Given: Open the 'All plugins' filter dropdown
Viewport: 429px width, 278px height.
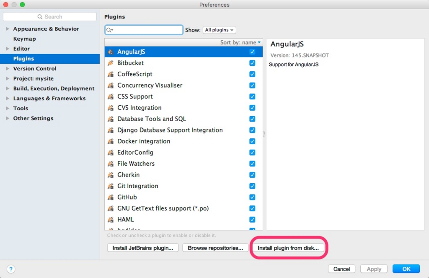Looking at the screenshot, I should 219,30.
